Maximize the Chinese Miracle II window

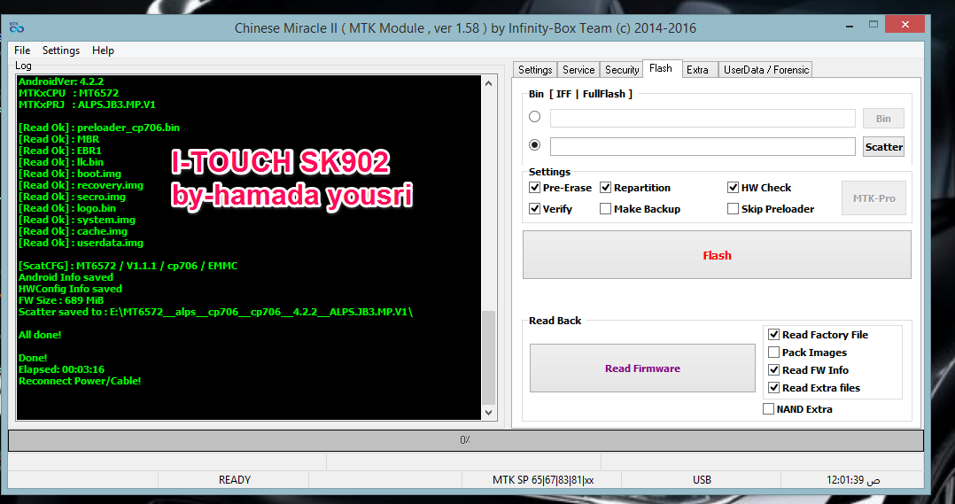tap(873, 26)
